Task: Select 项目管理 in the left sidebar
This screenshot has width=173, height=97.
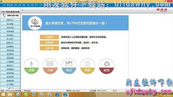Action: 10,50
